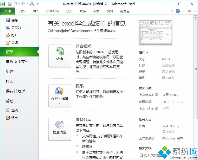Open the 保护工作簿 dropdown button
The width and height of the screenshot is (198, 160).
coord(60,96)
